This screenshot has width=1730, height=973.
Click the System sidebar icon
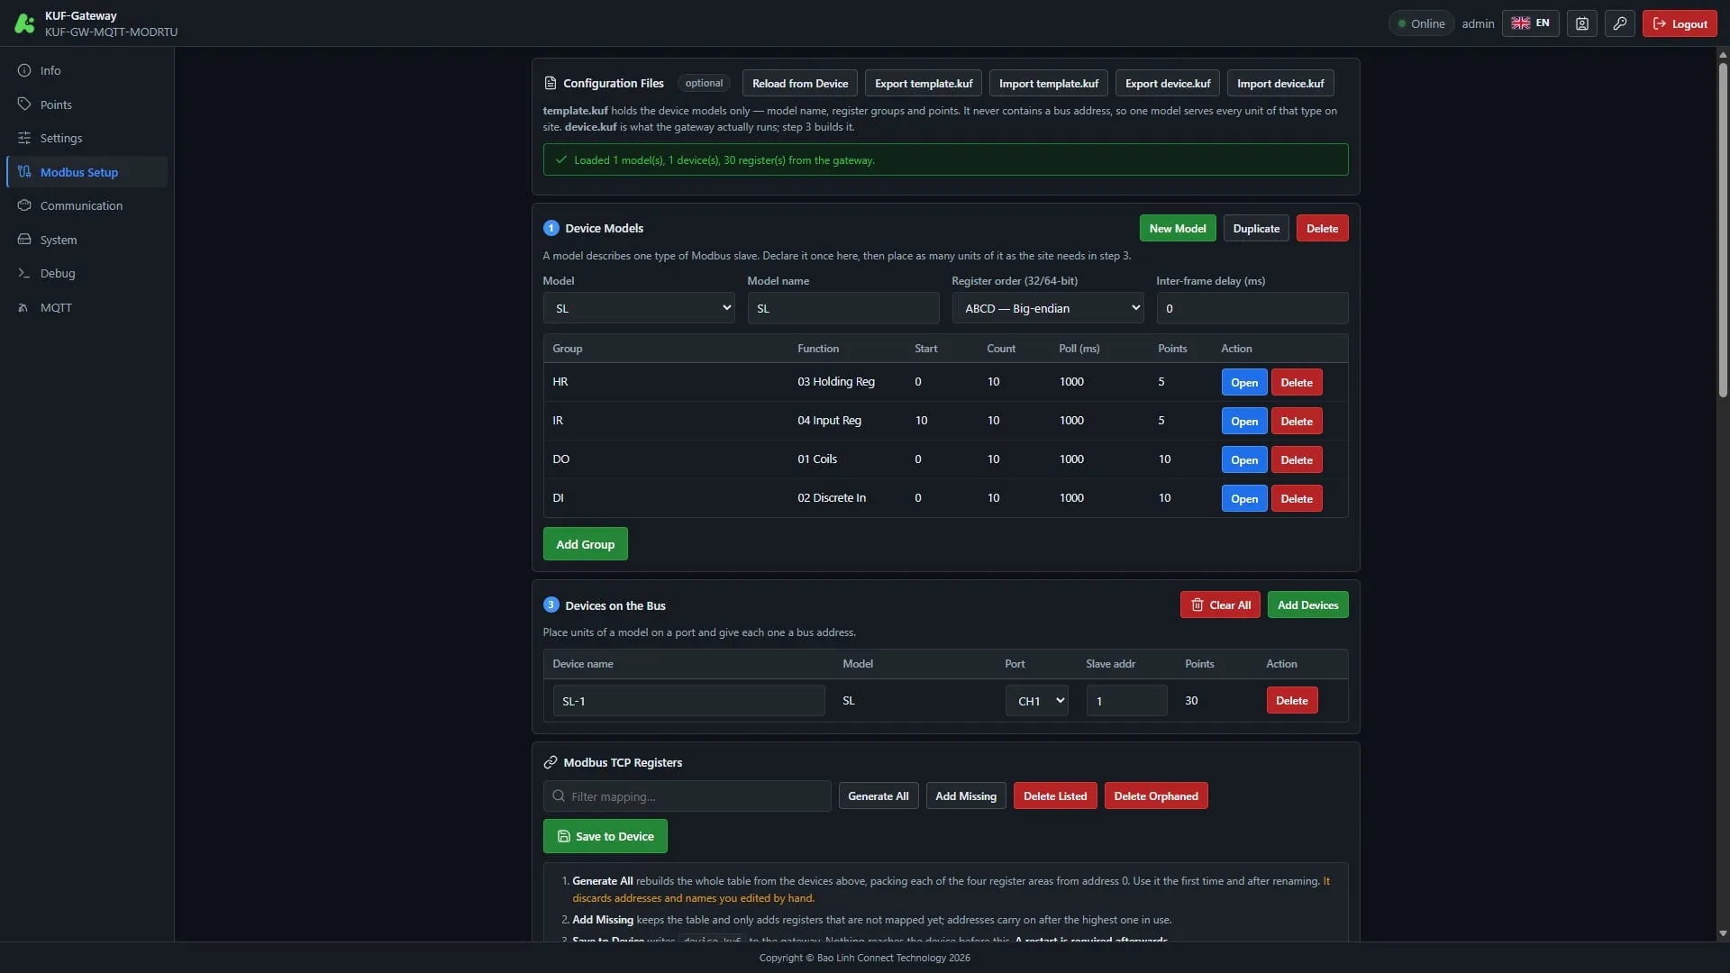coord(24,240)
